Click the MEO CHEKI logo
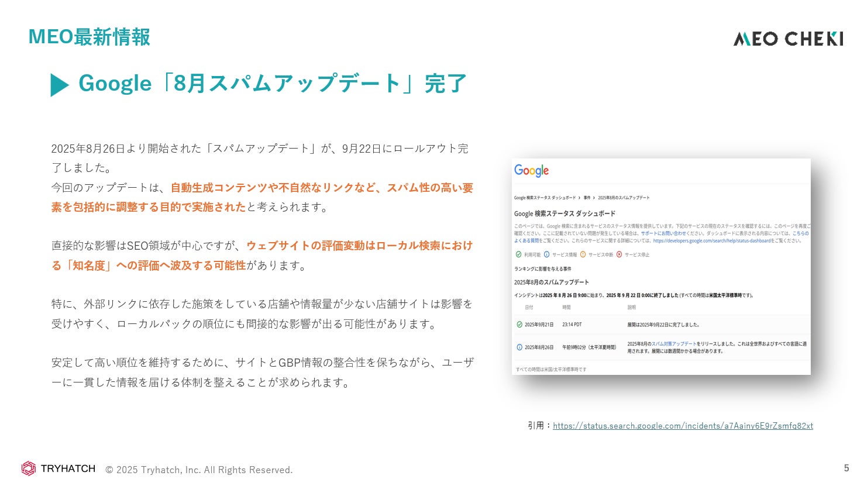This screenshot has height=486, width=864. 788,39
